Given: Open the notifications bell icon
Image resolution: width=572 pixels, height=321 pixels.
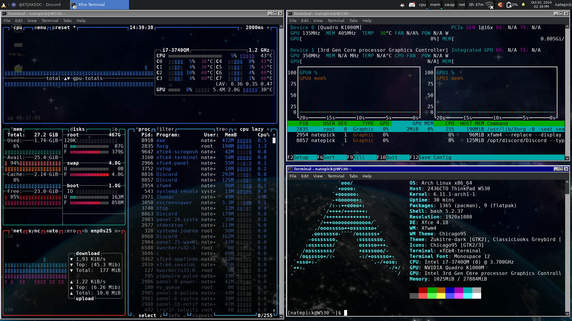Looking at the screenshot, I should click(523, 4).
